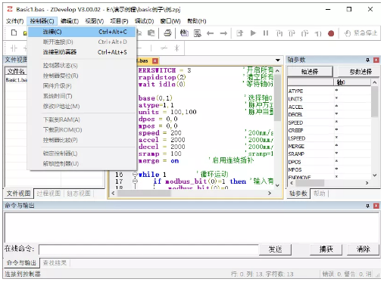The width and height of the screenshot is (387, 282).
Task: Close the .bas editor tab
Action: [x=155, y=60]
